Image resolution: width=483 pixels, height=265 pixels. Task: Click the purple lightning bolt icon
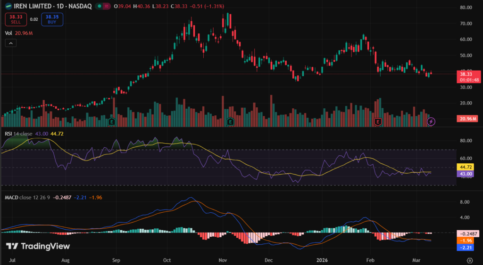tap(431, 121)
